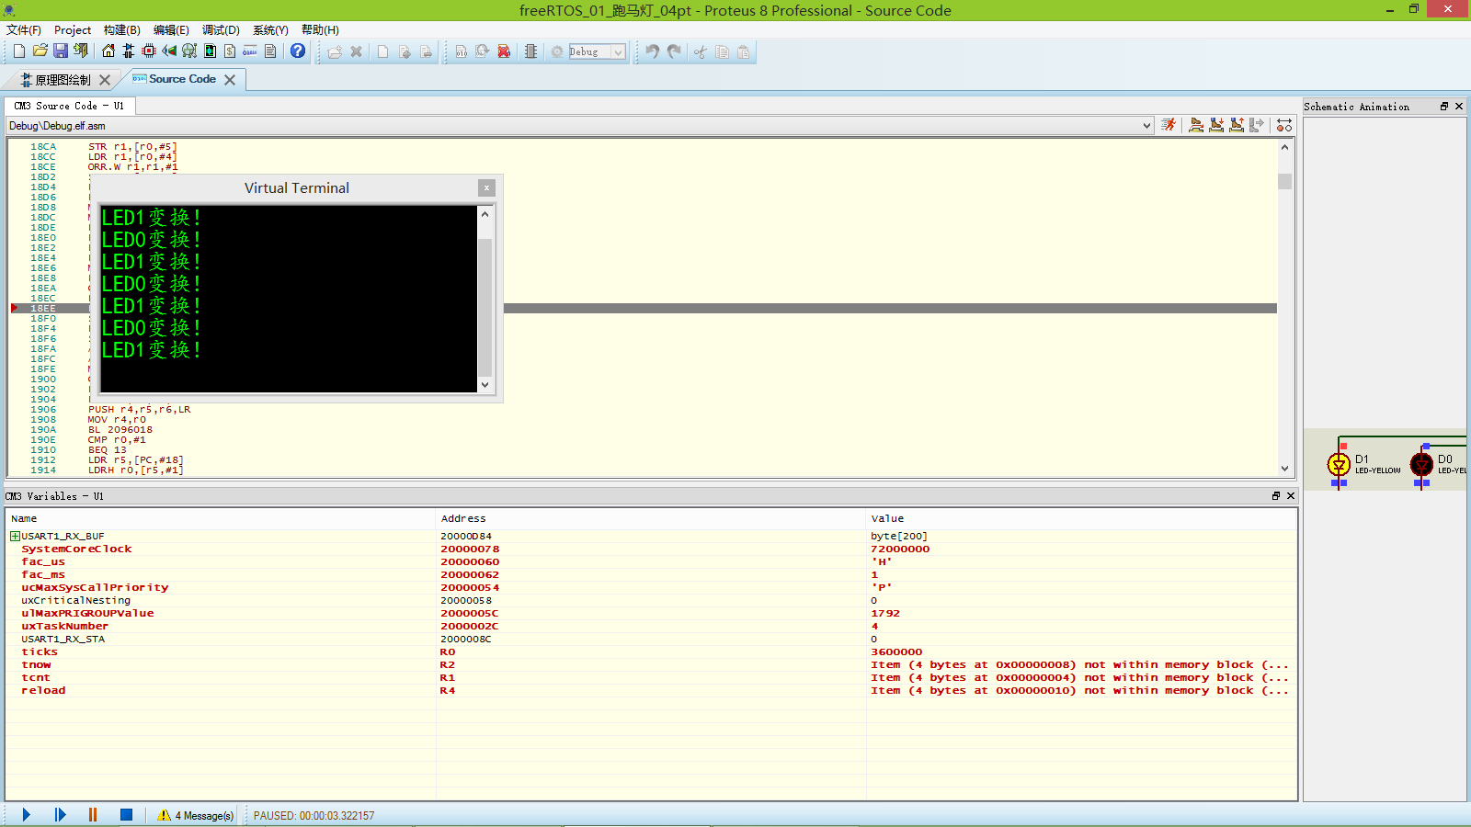Image resolution: width=1471 pixels, height=827 pixels.
Task: Open firmware chip settings icon
Action: tap(530, 51)
